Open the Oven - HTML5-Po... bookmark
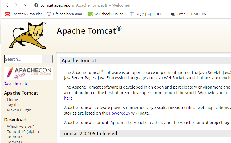This screenshot has width=231, height=143. (x=190, y=14)
